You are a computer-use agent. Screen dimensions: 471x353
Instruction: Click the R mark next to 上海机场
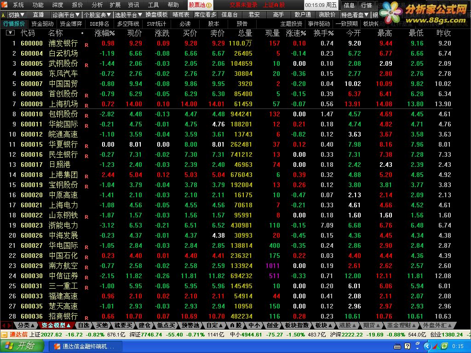coord(86,106)
